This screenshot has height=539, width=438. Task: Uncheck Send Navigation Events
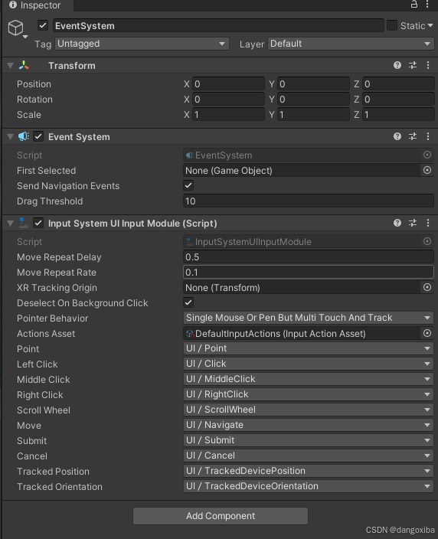188,185
